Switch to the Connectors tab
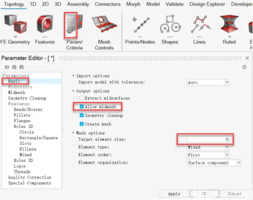The image size is (253, 200). tap(108, 4)
